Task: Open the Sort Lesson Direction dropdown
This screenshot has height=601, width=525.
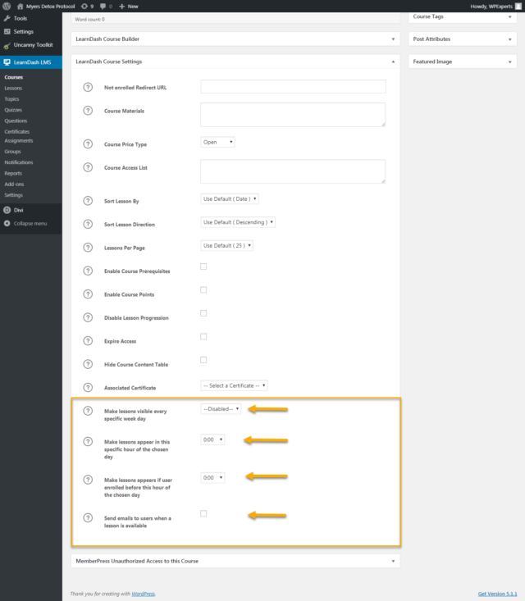Action: point(238,222)
